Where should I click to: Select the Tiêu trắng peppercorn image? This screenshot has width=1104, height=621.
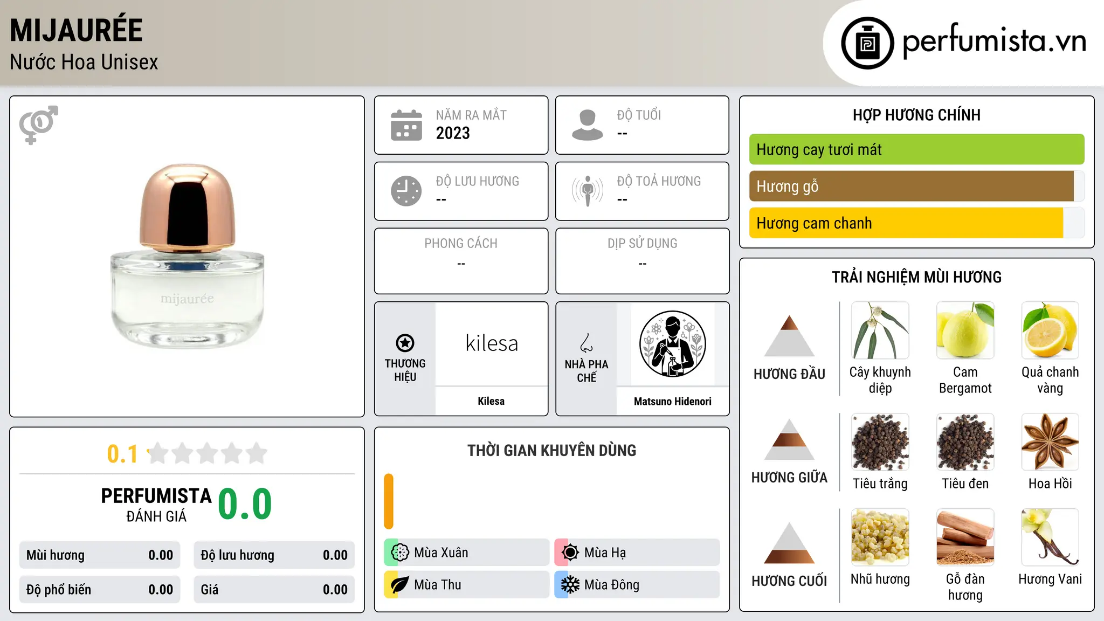880,442
